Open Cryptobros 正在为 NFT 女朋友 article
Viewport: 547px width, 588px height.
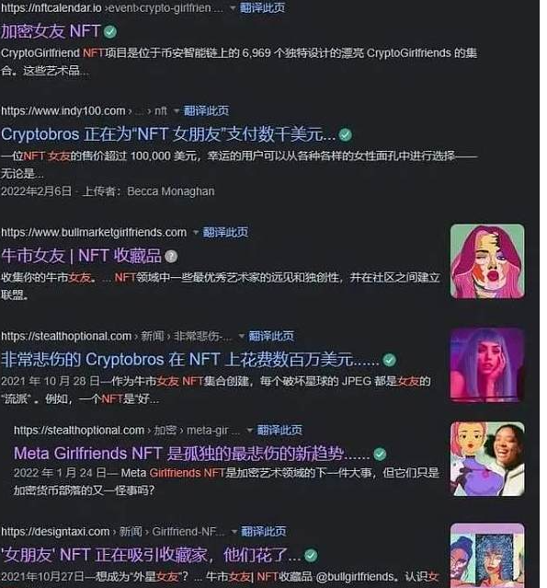168,134
